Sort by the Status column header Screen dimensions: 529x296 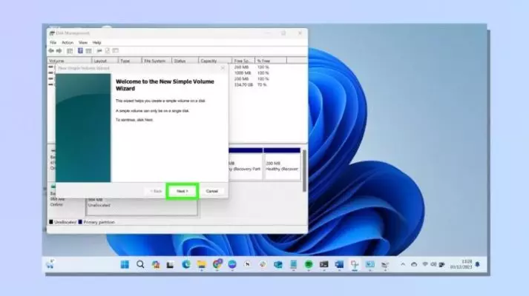[x=185, y=61]
